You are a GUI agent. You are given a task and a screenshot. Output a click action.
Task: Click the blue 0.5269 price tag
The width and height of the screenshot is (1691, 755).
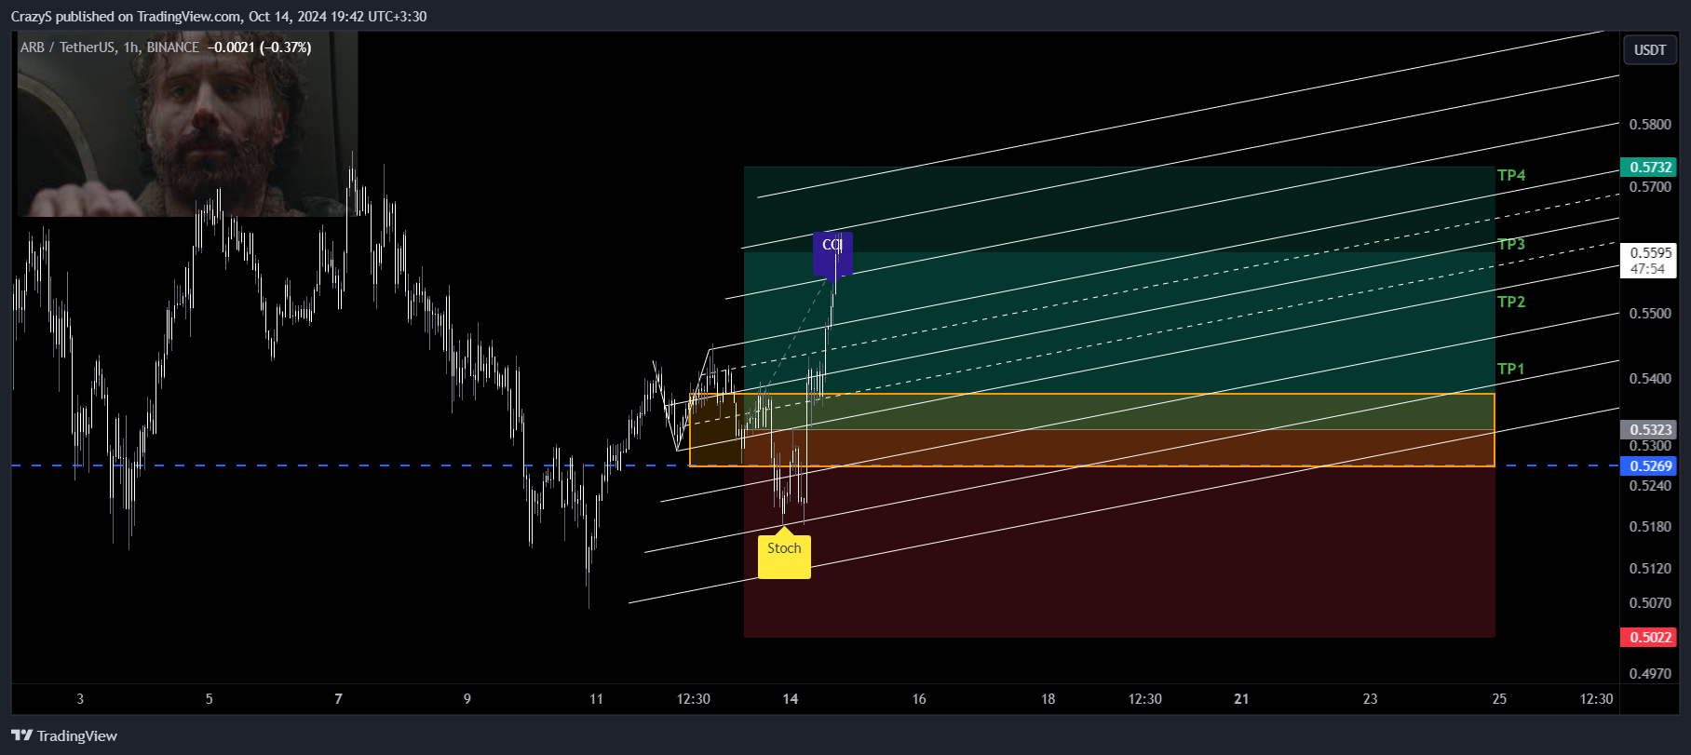(1649, 465)
